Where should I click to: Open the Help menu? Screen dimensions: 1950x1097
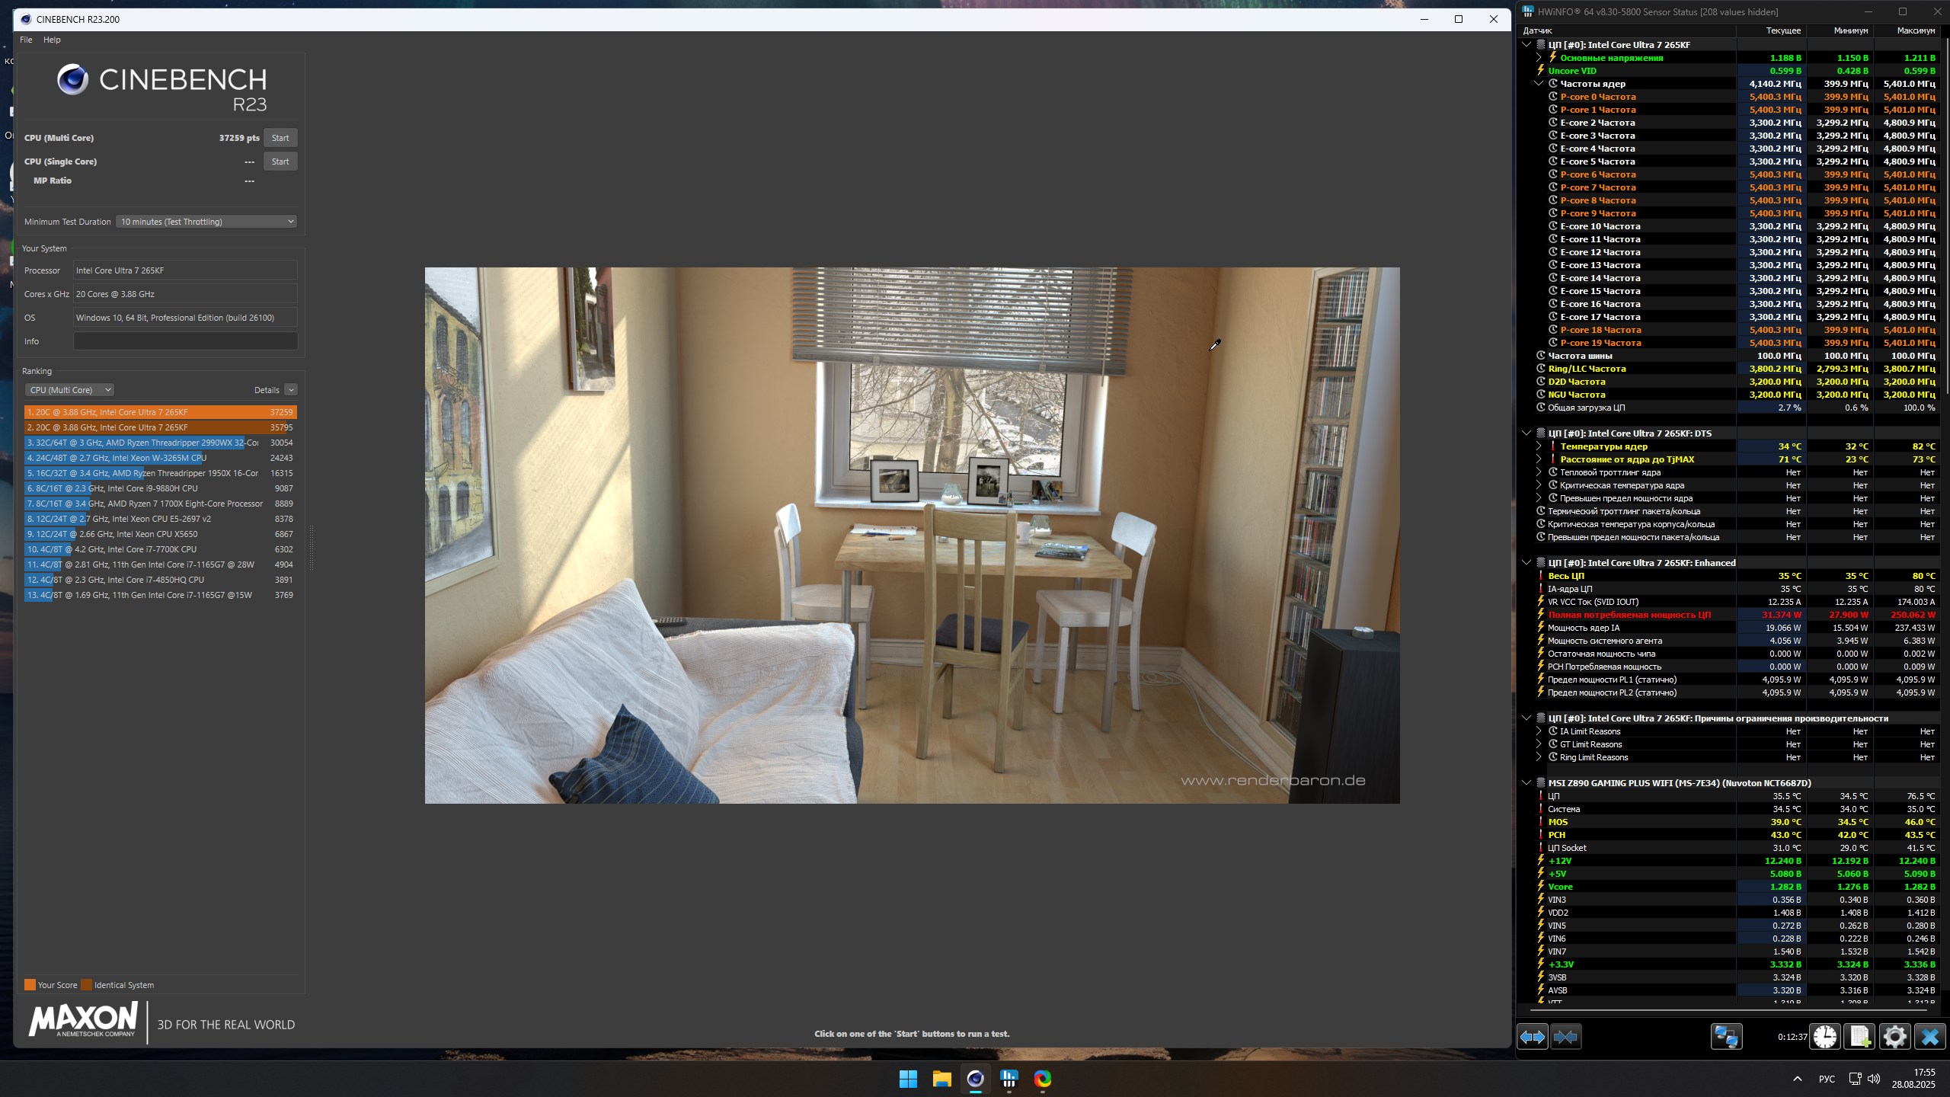[x=52, y=40]
